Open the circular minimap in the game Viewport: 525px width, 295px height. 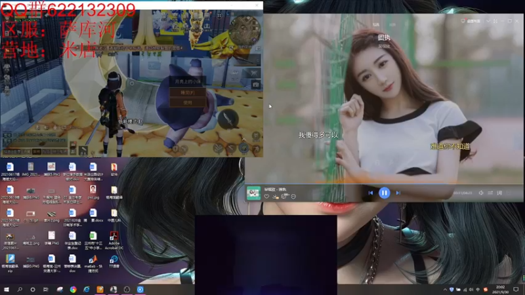point(245,31)
